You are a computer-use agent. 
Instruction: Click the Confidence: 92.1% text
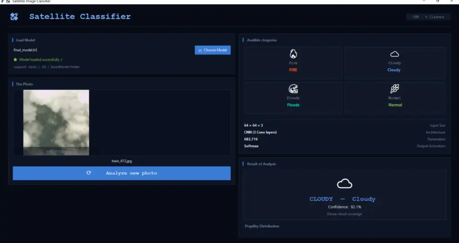(x=345, y=207)
